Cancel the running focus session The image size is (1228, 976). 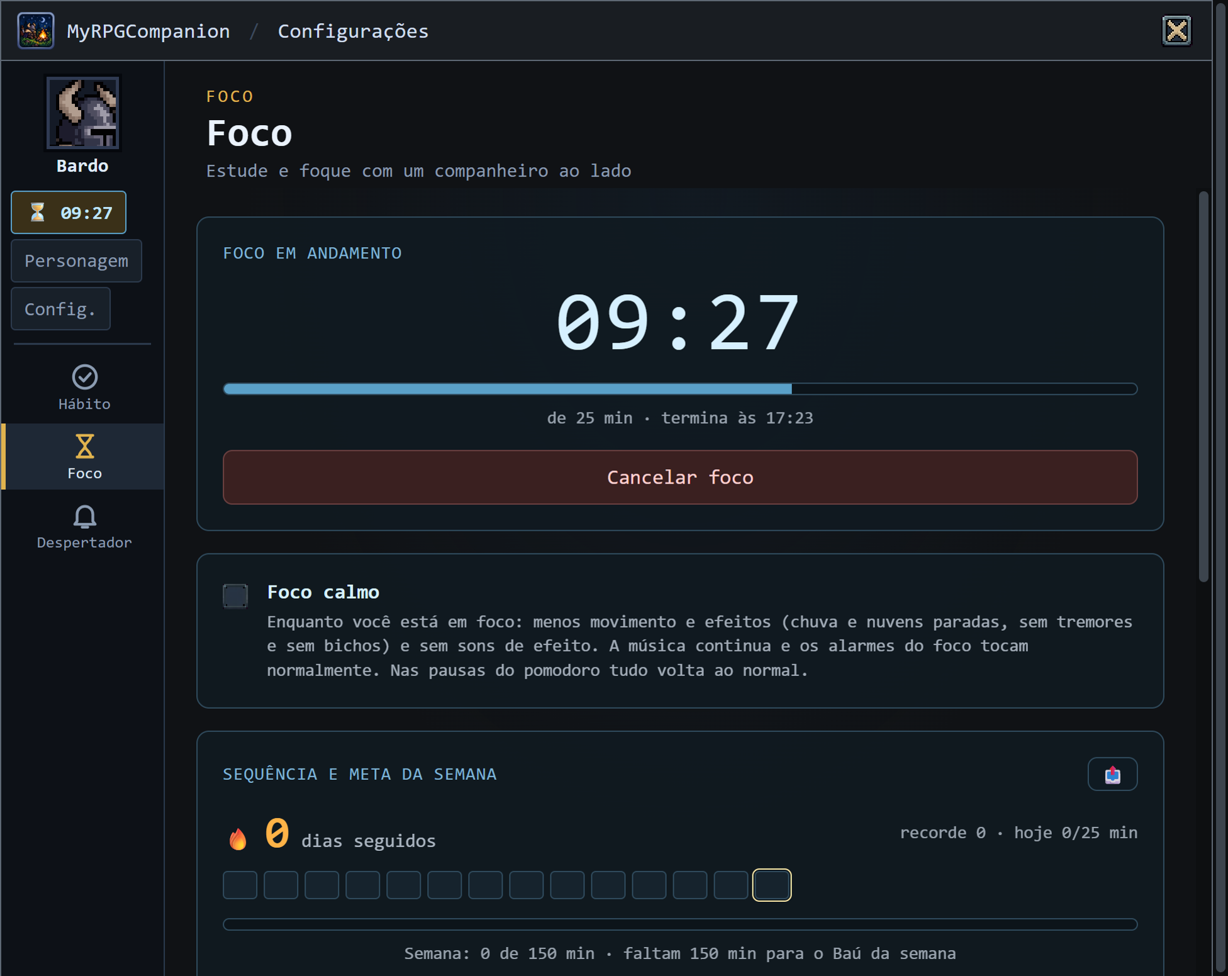pyautogui.click(x=680, y=477)
